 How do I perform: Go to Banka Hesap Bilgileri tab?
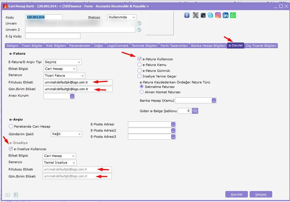click(x=208, y=46)
